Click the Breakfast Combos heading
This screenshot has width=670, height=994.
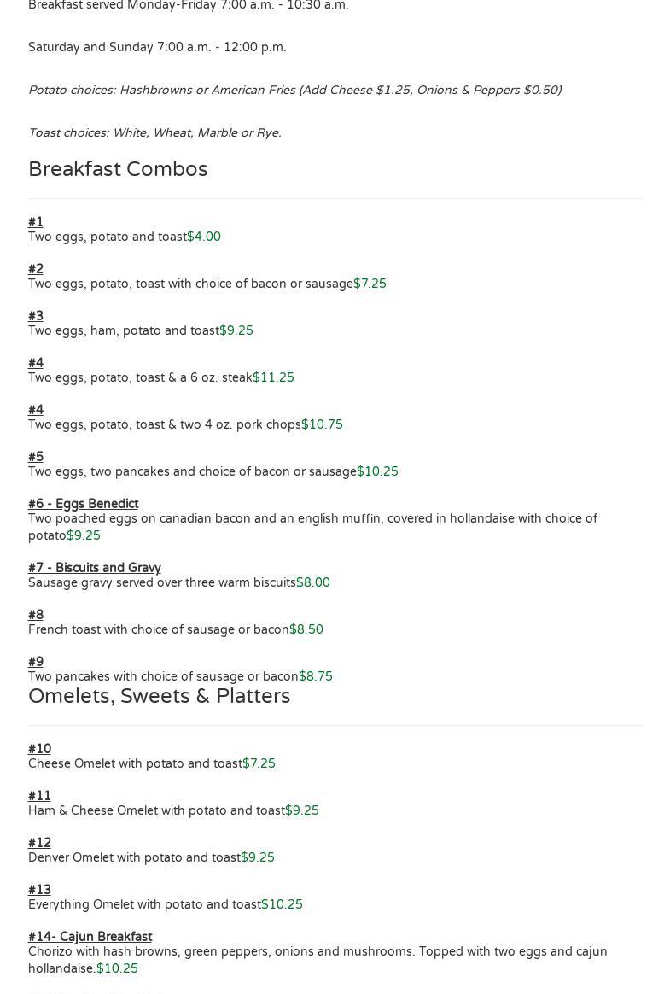coord(118,169)
